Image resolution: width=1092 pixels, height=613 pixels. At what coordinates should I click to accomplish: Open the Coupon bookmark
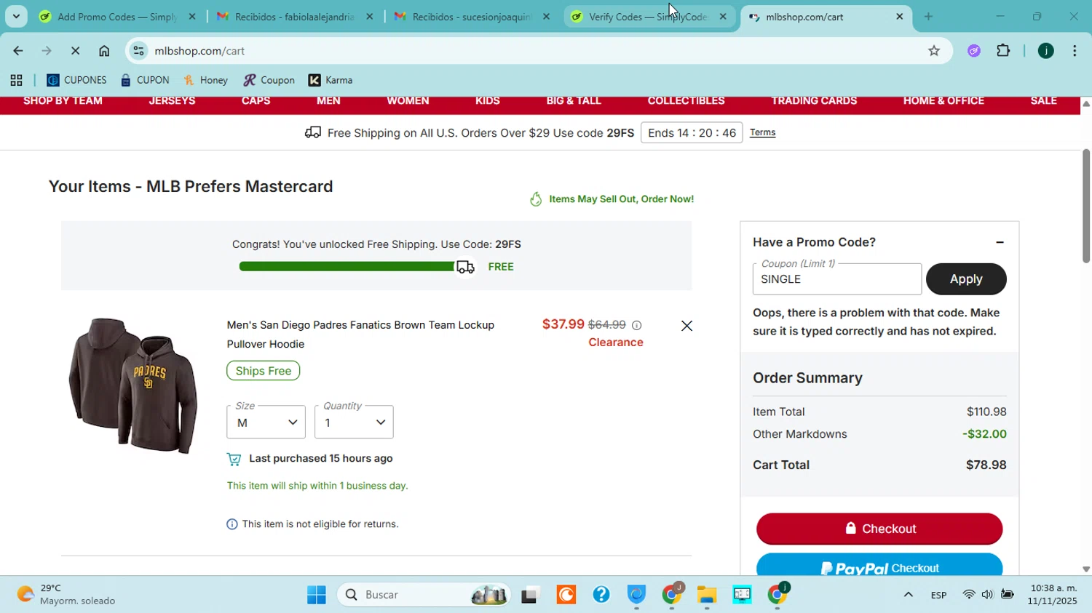(x=269, y=80)
